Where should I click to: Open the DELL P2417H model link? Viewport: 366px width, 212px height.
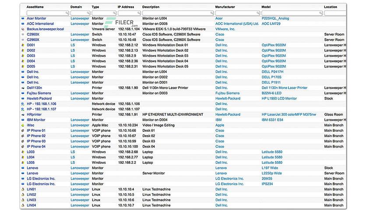(272, 72)
